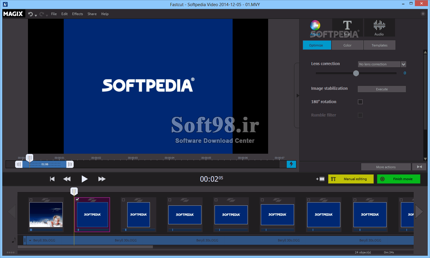Click the effects panel scroll up arrow
This screenshot has height=258, width=430.
click(x=425, y=52)
